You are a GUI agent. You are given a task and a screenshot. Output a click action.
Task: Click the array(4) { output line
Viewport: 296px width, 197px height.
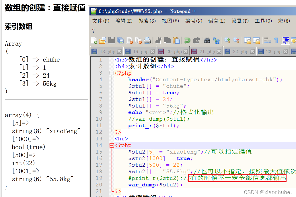coord(22,115)
